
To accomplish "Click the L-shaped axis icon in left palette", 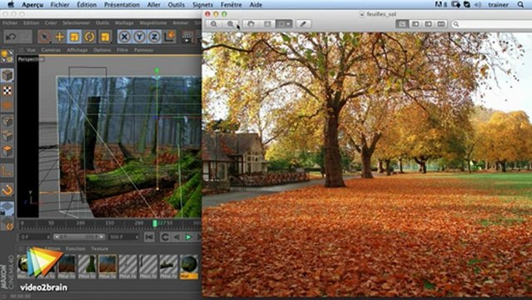I will [7, 170].
